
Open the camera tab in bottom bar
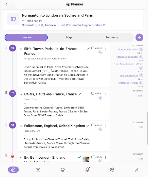(38, 169)
